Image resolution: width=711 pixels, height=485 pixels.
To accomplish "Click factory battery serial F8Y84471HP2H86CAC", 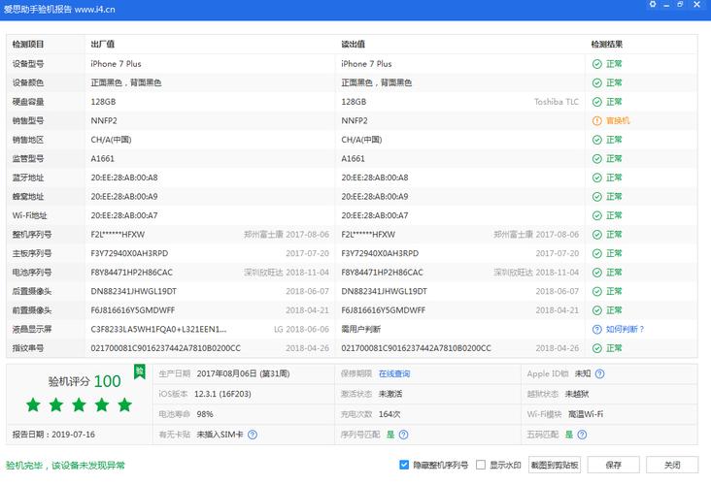I will coord(131,273).
